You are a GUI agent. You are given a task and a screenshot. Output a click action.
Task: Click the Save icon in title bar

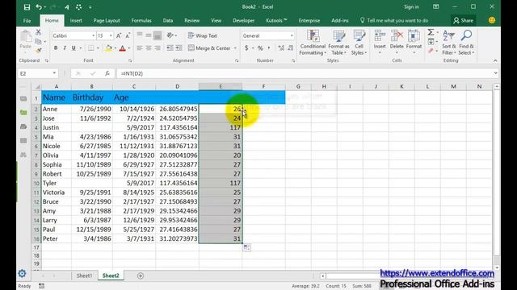click(x=27, y=7)
